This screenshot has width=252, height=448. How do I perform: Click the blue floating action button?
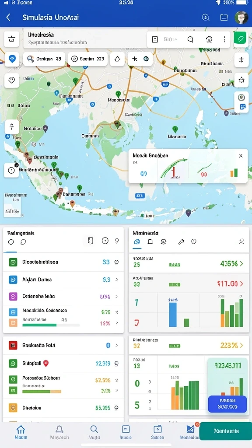click(227, 404)
